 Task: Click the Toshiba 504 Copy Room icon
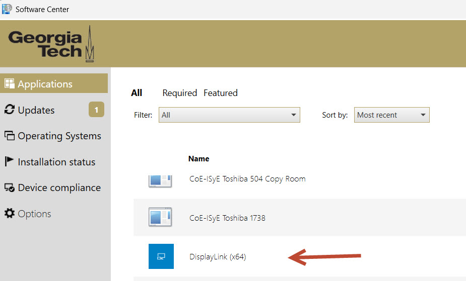tap(160, 181)
